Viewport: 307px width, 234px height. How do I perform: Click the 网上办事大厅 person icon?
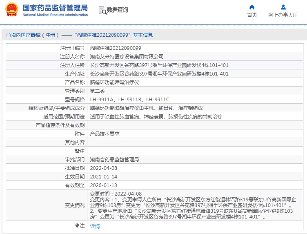point(283,7)
